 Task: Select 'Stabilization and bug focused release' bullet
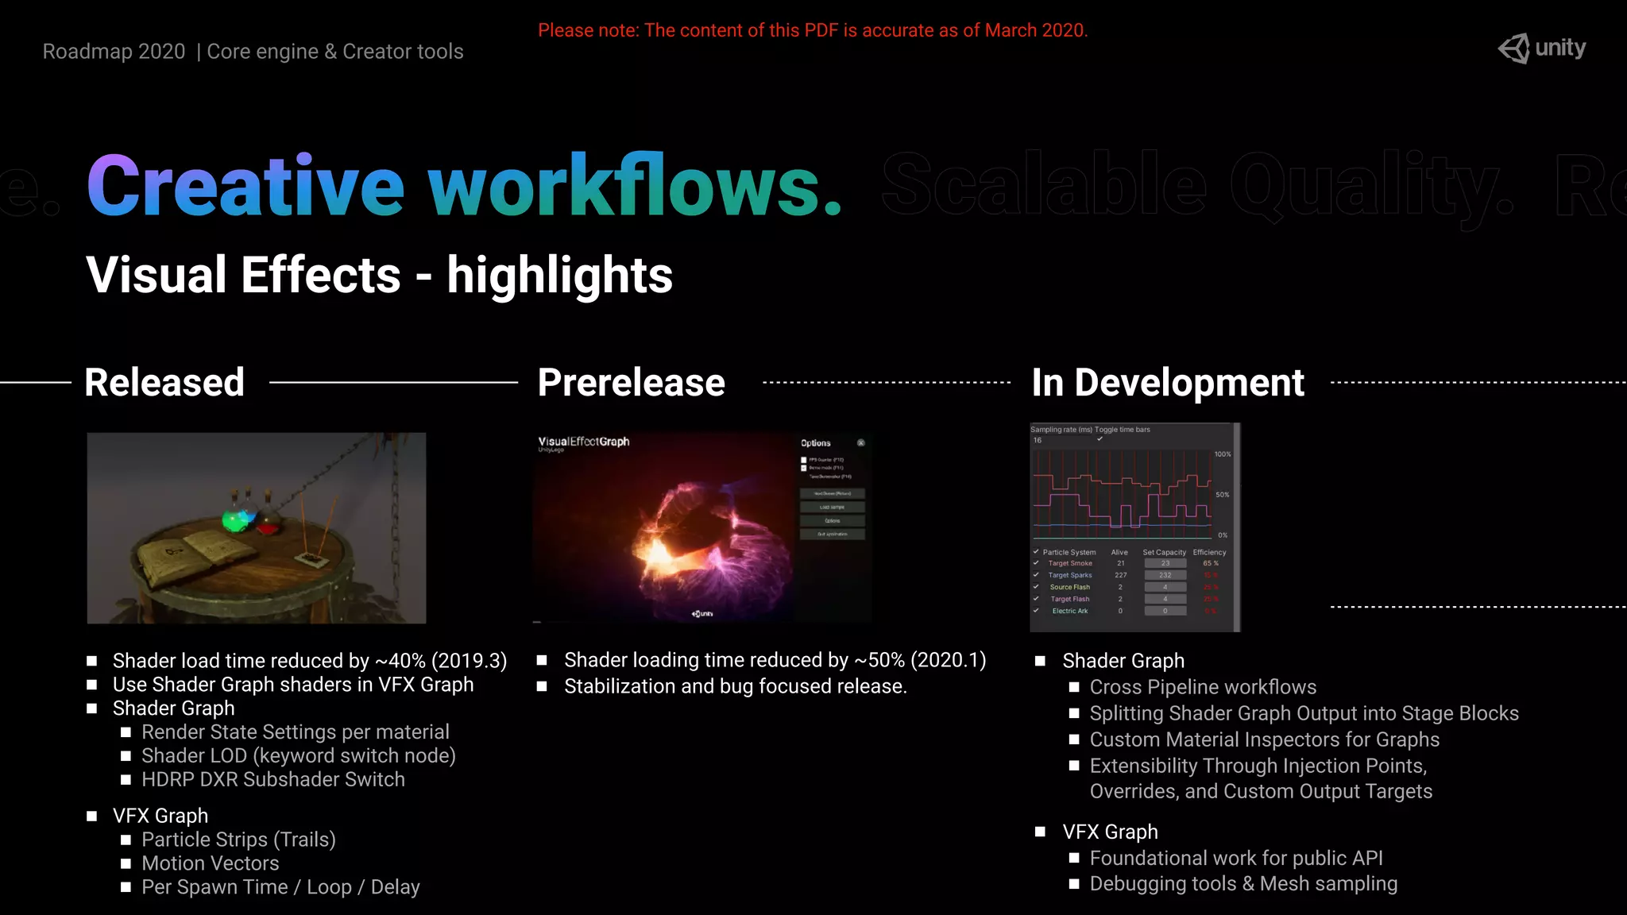pyautogui.click(x=736, y=686)
